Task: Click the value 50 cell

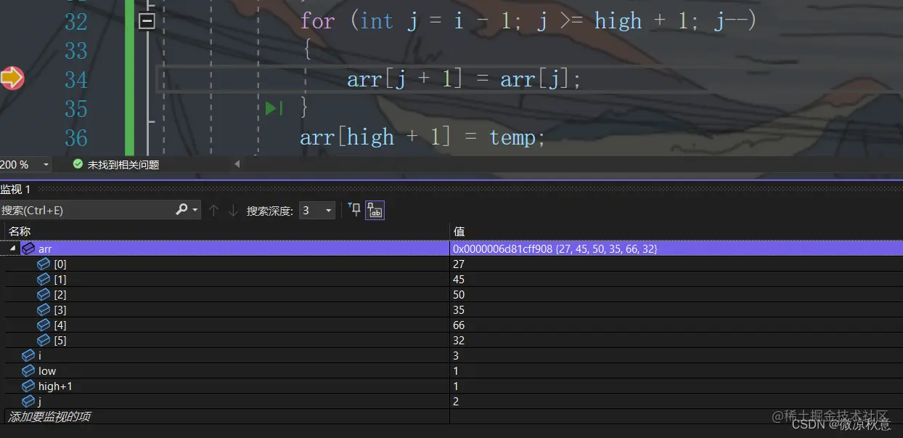Action: click(x=676, y=295)
